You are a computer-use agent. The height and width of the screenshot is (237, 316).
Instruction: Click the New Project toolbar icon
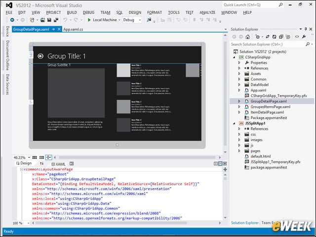pyautogui.click(x=32, y=20)
